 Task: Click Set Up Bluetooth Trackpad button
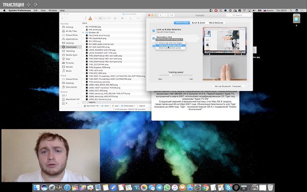coord(228,86)
